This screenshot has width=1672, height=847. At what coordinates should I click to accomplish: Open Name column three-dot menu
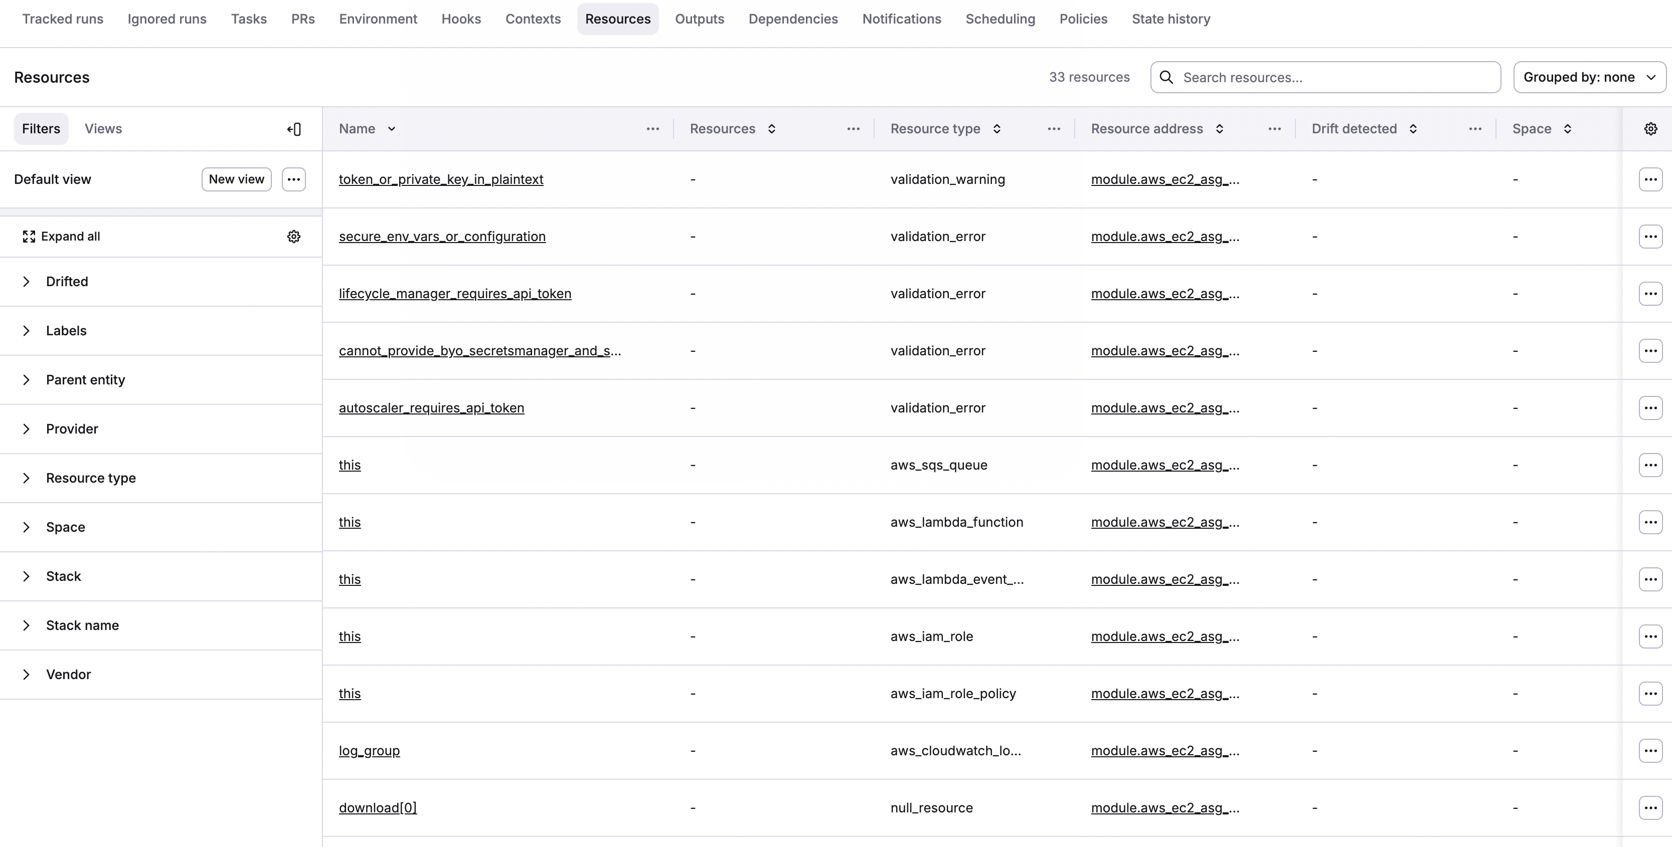(653, 129)
